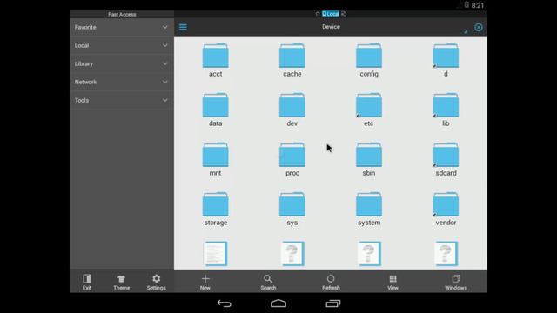Expand the Network section
Image resolution: width=557 pixels, height=313 pixels.
click(122, 82)
